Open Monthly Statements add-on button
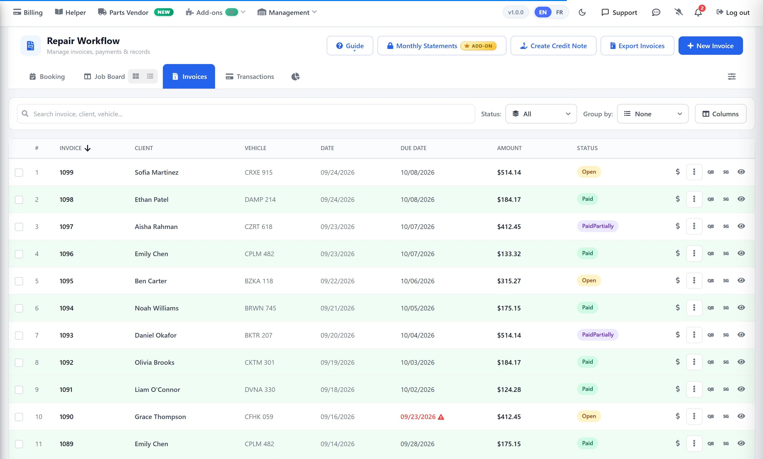The width and height of the screenshot is (763, 459). pos(441,46)
